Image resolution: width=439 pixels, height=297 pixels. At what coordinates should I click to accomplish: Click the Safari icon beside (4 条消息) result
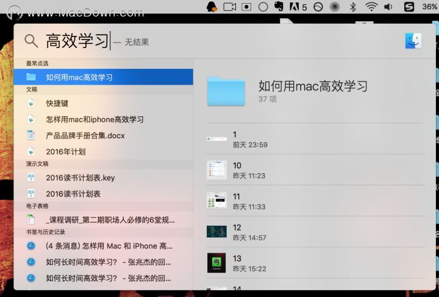[31, 246]
